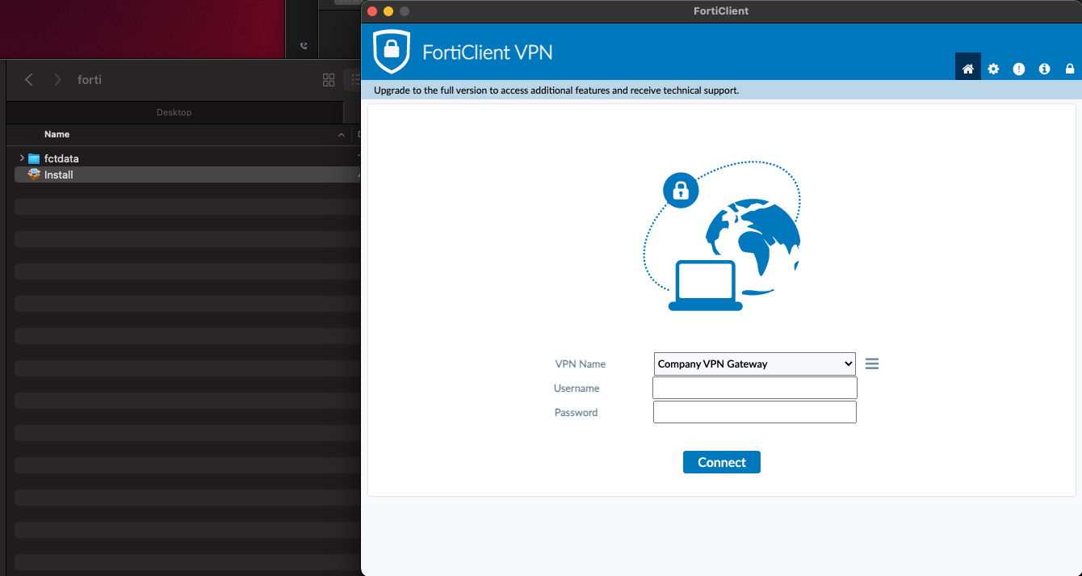Sort by the Name column header
Viewport: 1082px width, 576px height.
pos(57,134)
